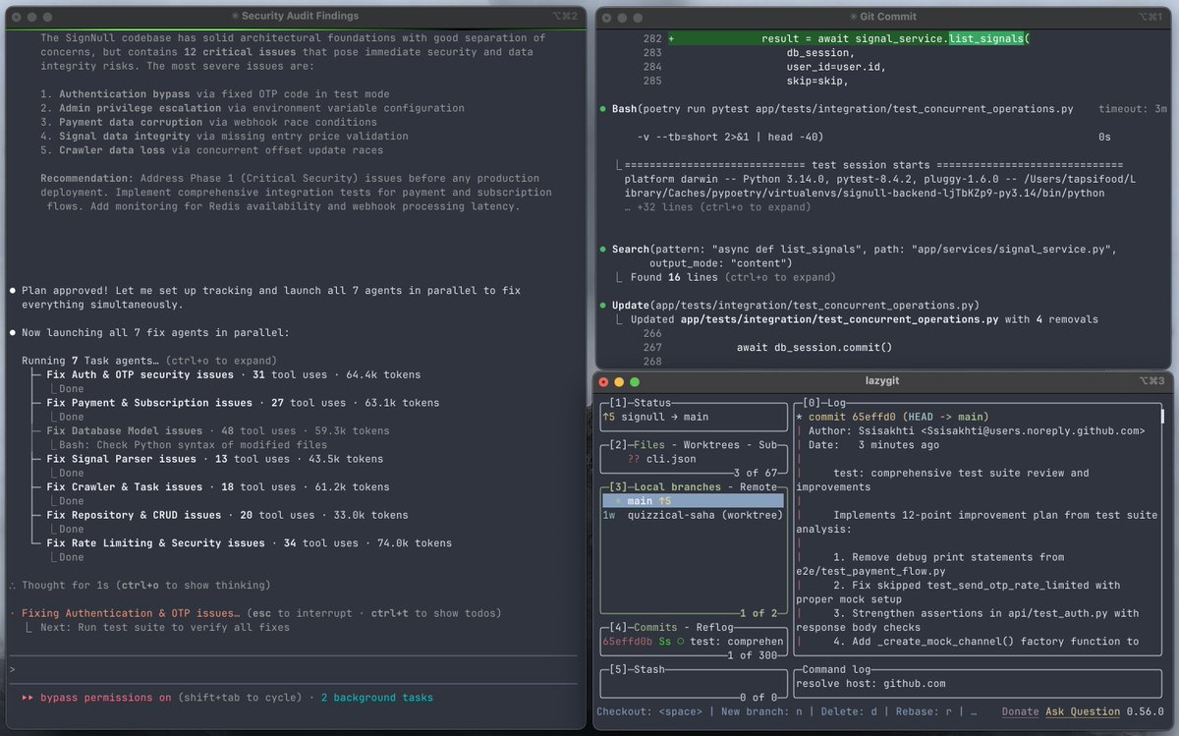Focus the Local branches panel title
The image size is (1179, 736).
pyautogui.click(x=677, y=486)
